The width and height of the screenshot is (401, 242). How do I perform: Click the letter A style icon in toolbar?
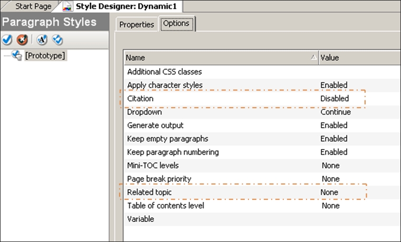click(x=42, y=40)
